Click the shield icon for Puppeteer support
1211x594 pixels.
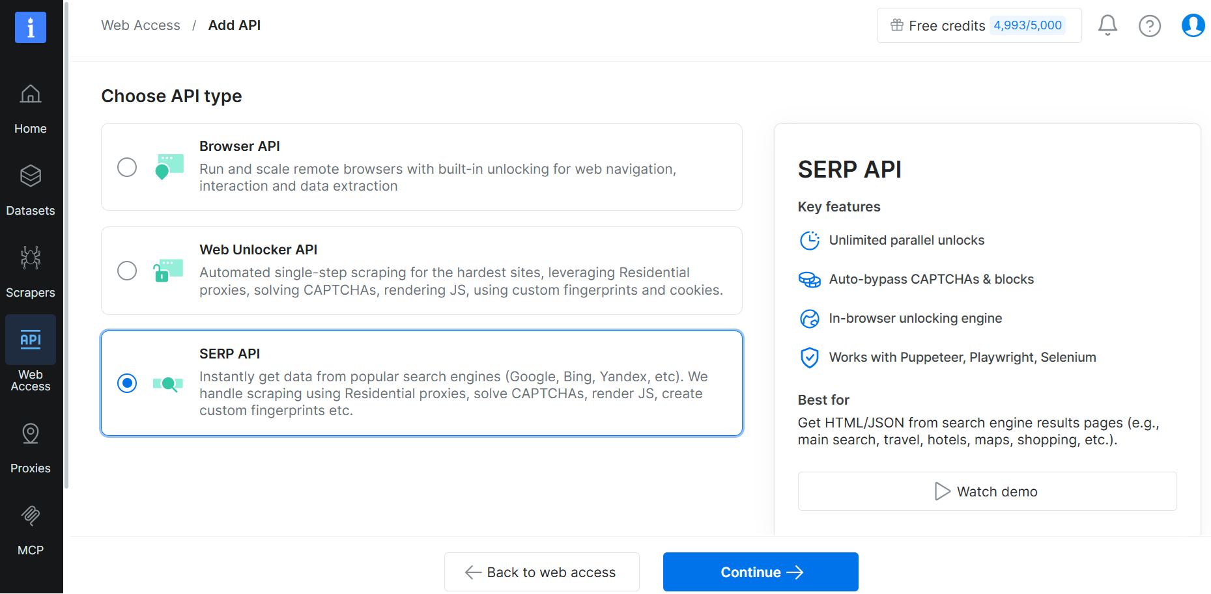tap(810, 358)
